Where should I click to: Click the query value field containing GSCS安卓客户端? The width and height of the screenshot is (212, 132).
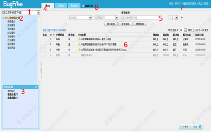pos(140,18)
